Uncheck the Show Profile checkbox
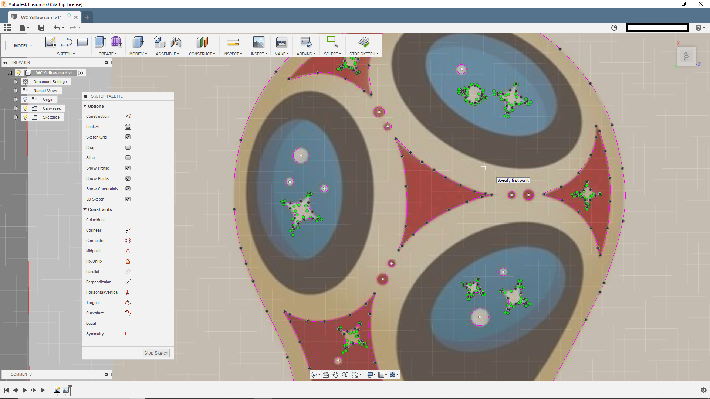Screen dimensions: 710x399 128,168
